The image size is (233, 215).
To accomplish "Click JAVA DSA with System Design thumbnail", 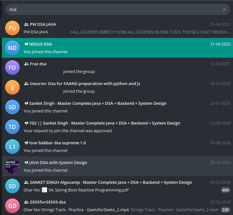I will point(12,166).
